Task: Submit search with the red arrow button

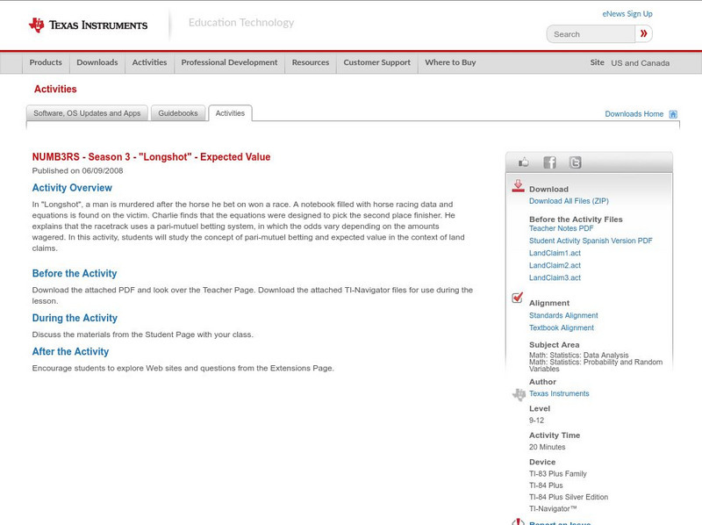Action: click(643, 33)
